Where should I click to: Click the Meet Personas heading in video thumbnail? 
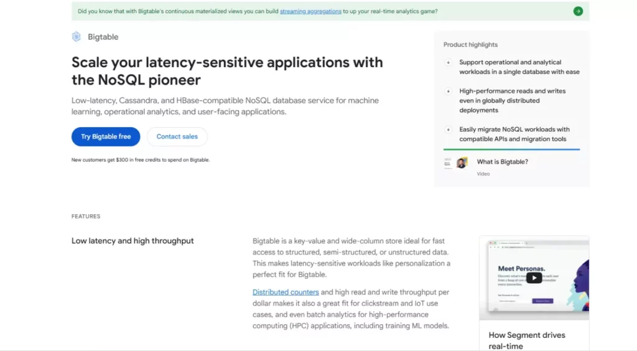pos(521,269)
